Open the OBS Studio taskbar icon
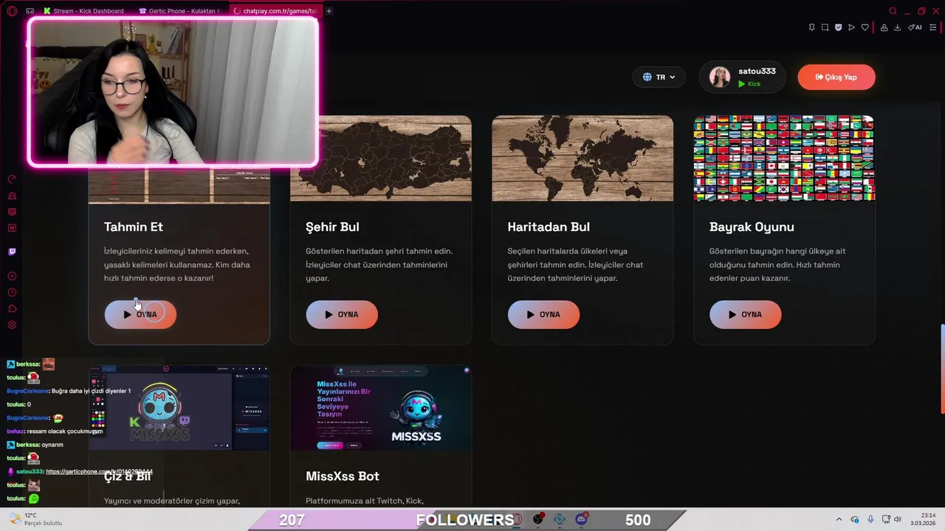945x531 pixels. (538, 519)
